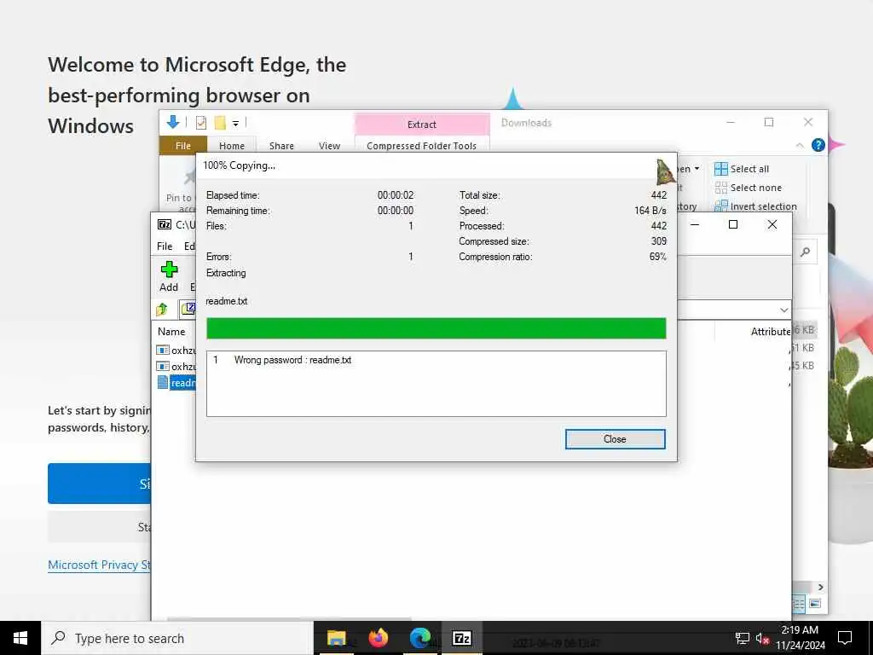Switch to 7-Zip from the taskbar
The height and width of the screenshot is (655, 873).
click(x=461, y=638)
